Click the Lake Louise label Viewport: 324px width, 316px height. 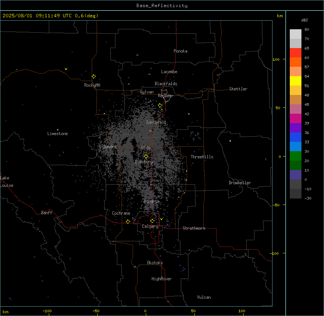[6, 182]
